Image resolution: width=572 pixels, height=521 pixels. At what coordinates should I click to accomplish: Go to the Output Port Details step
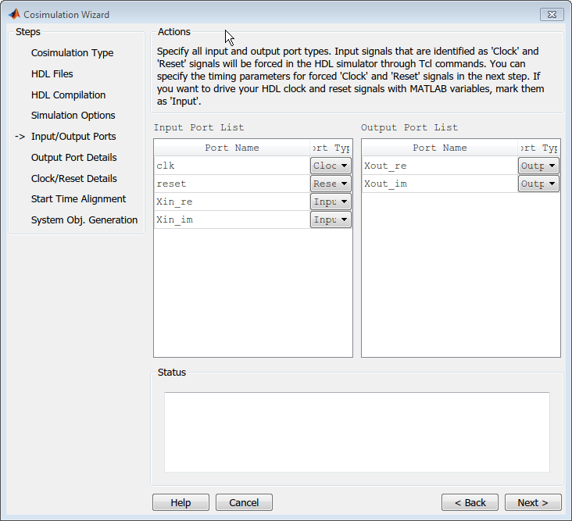tap(73, 158)
